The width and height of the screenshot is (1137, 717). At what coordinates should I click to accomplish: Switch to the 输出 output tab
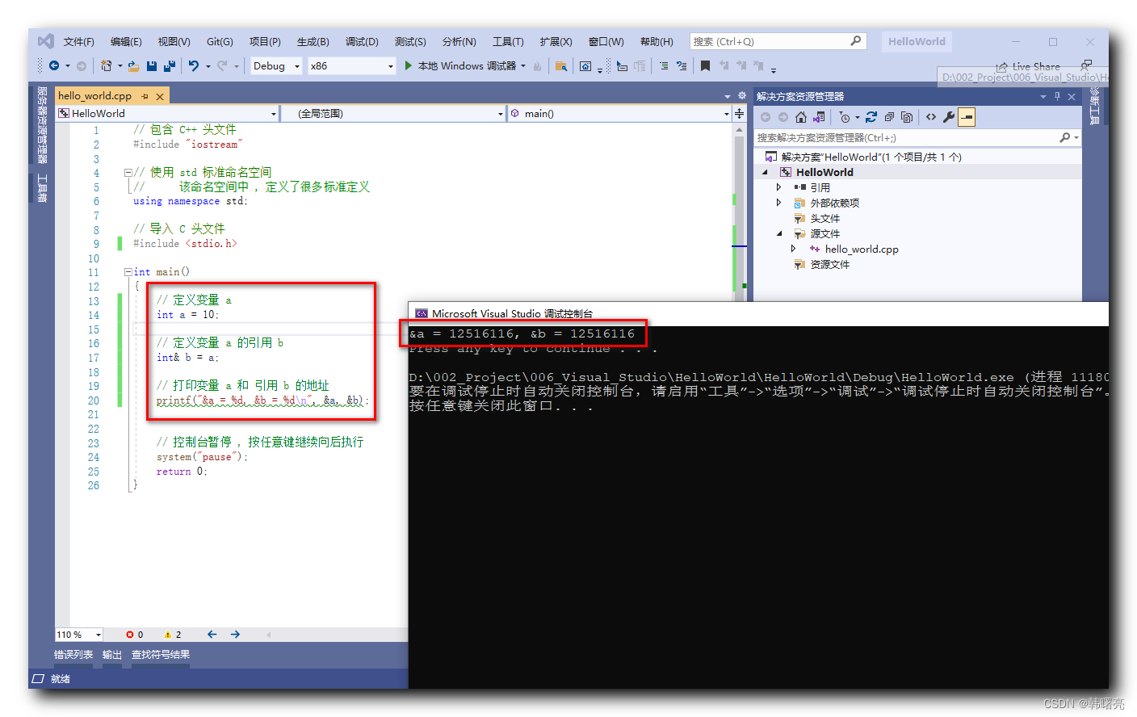pyautogui.click(x=112, y=655)
